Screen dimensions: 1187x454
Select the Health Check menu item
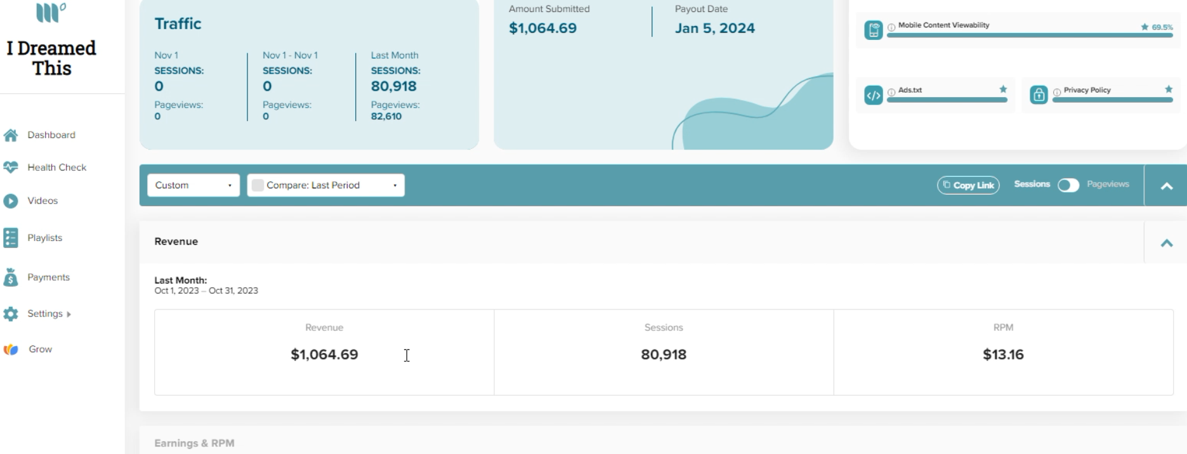coord(56,167)
